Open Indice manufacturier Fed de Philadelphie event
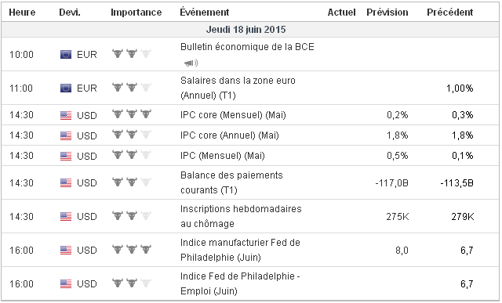502x303 pixels. [x=240, y=250]
